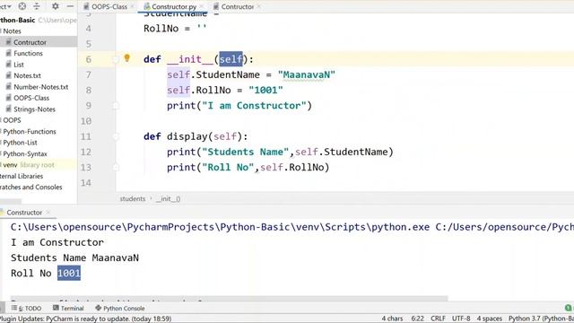Hide the Project panel with minus icon
Screen dimensions: 574x323
pos(70,6)
